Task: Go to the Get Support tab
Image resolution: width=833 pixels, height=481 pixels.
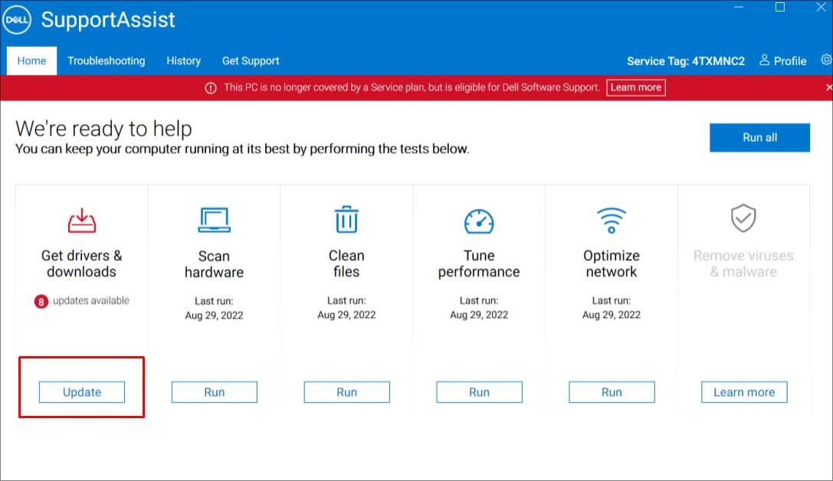Action: tap(251, 61)
